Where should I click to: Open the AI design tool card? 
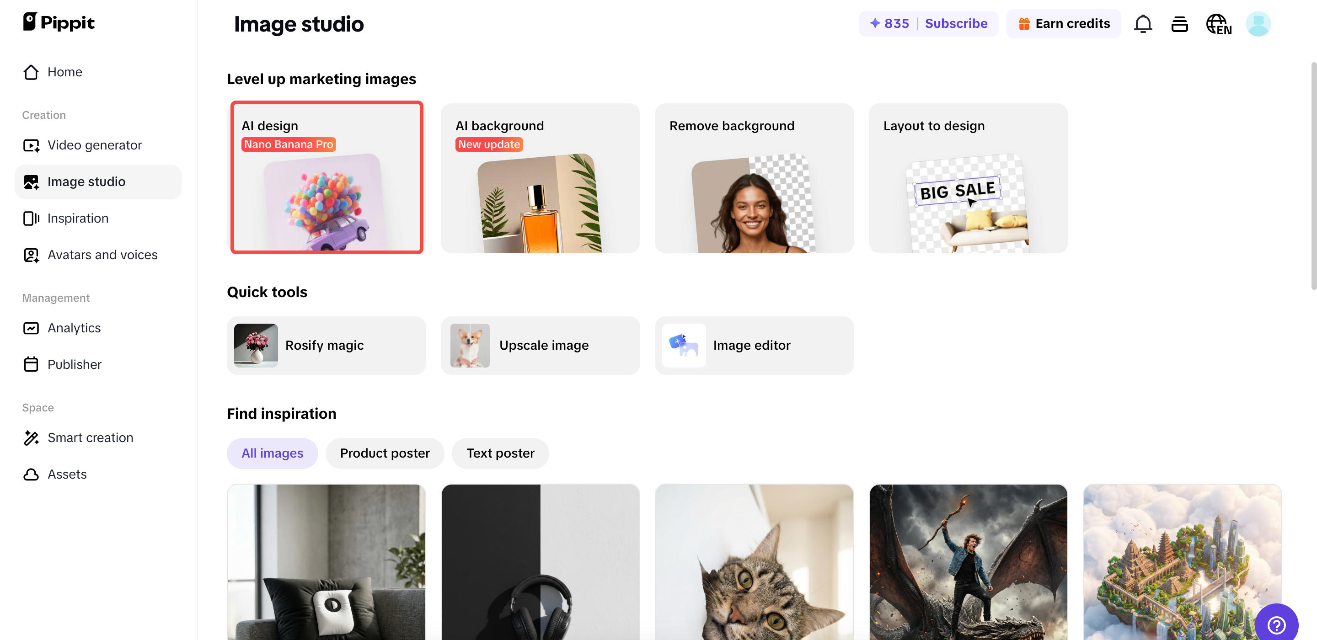click(327, 178)
